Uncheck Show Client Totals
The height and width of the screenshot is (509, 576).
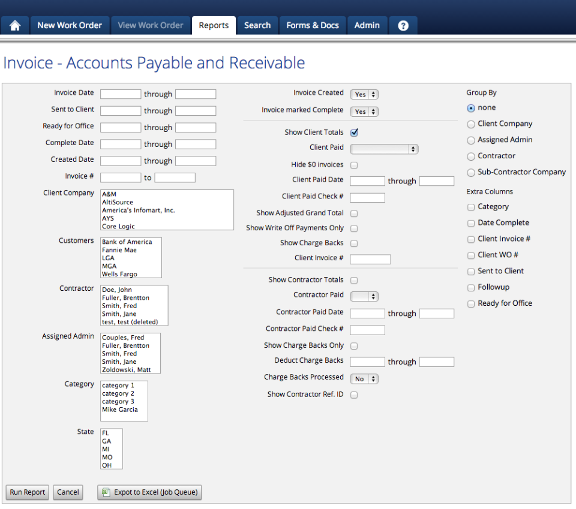click(353, 132)
